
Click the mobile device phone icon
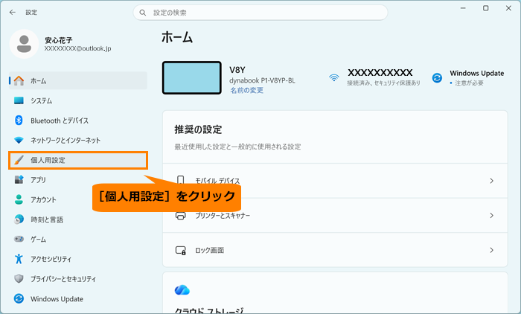pos(180,180)
